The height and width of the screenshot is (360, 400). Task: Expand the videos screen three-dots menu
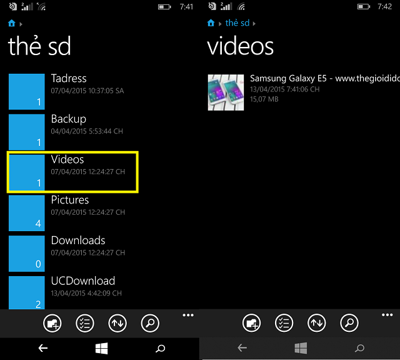point(387,316)
